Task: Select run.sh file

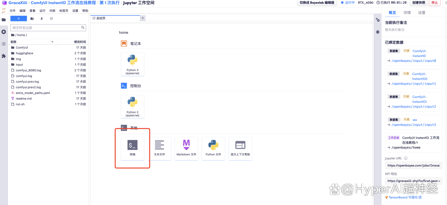Action: (x=48, y=104)
